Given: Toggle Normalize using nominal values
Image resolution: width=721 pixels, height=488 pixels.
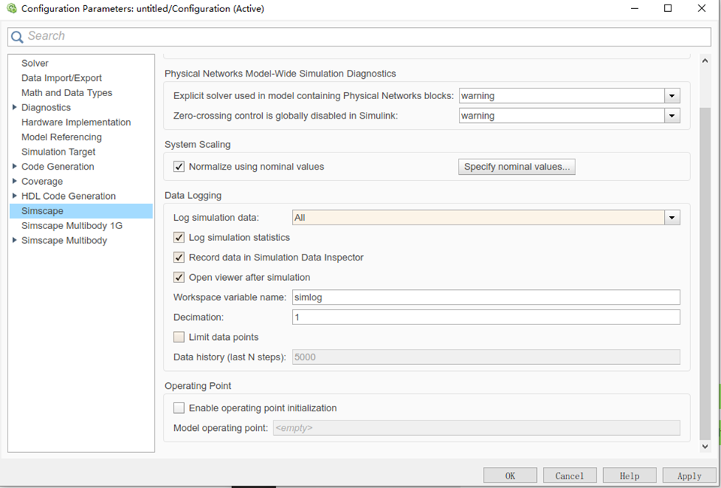Looking at the screenshot, I should (179, 167).
